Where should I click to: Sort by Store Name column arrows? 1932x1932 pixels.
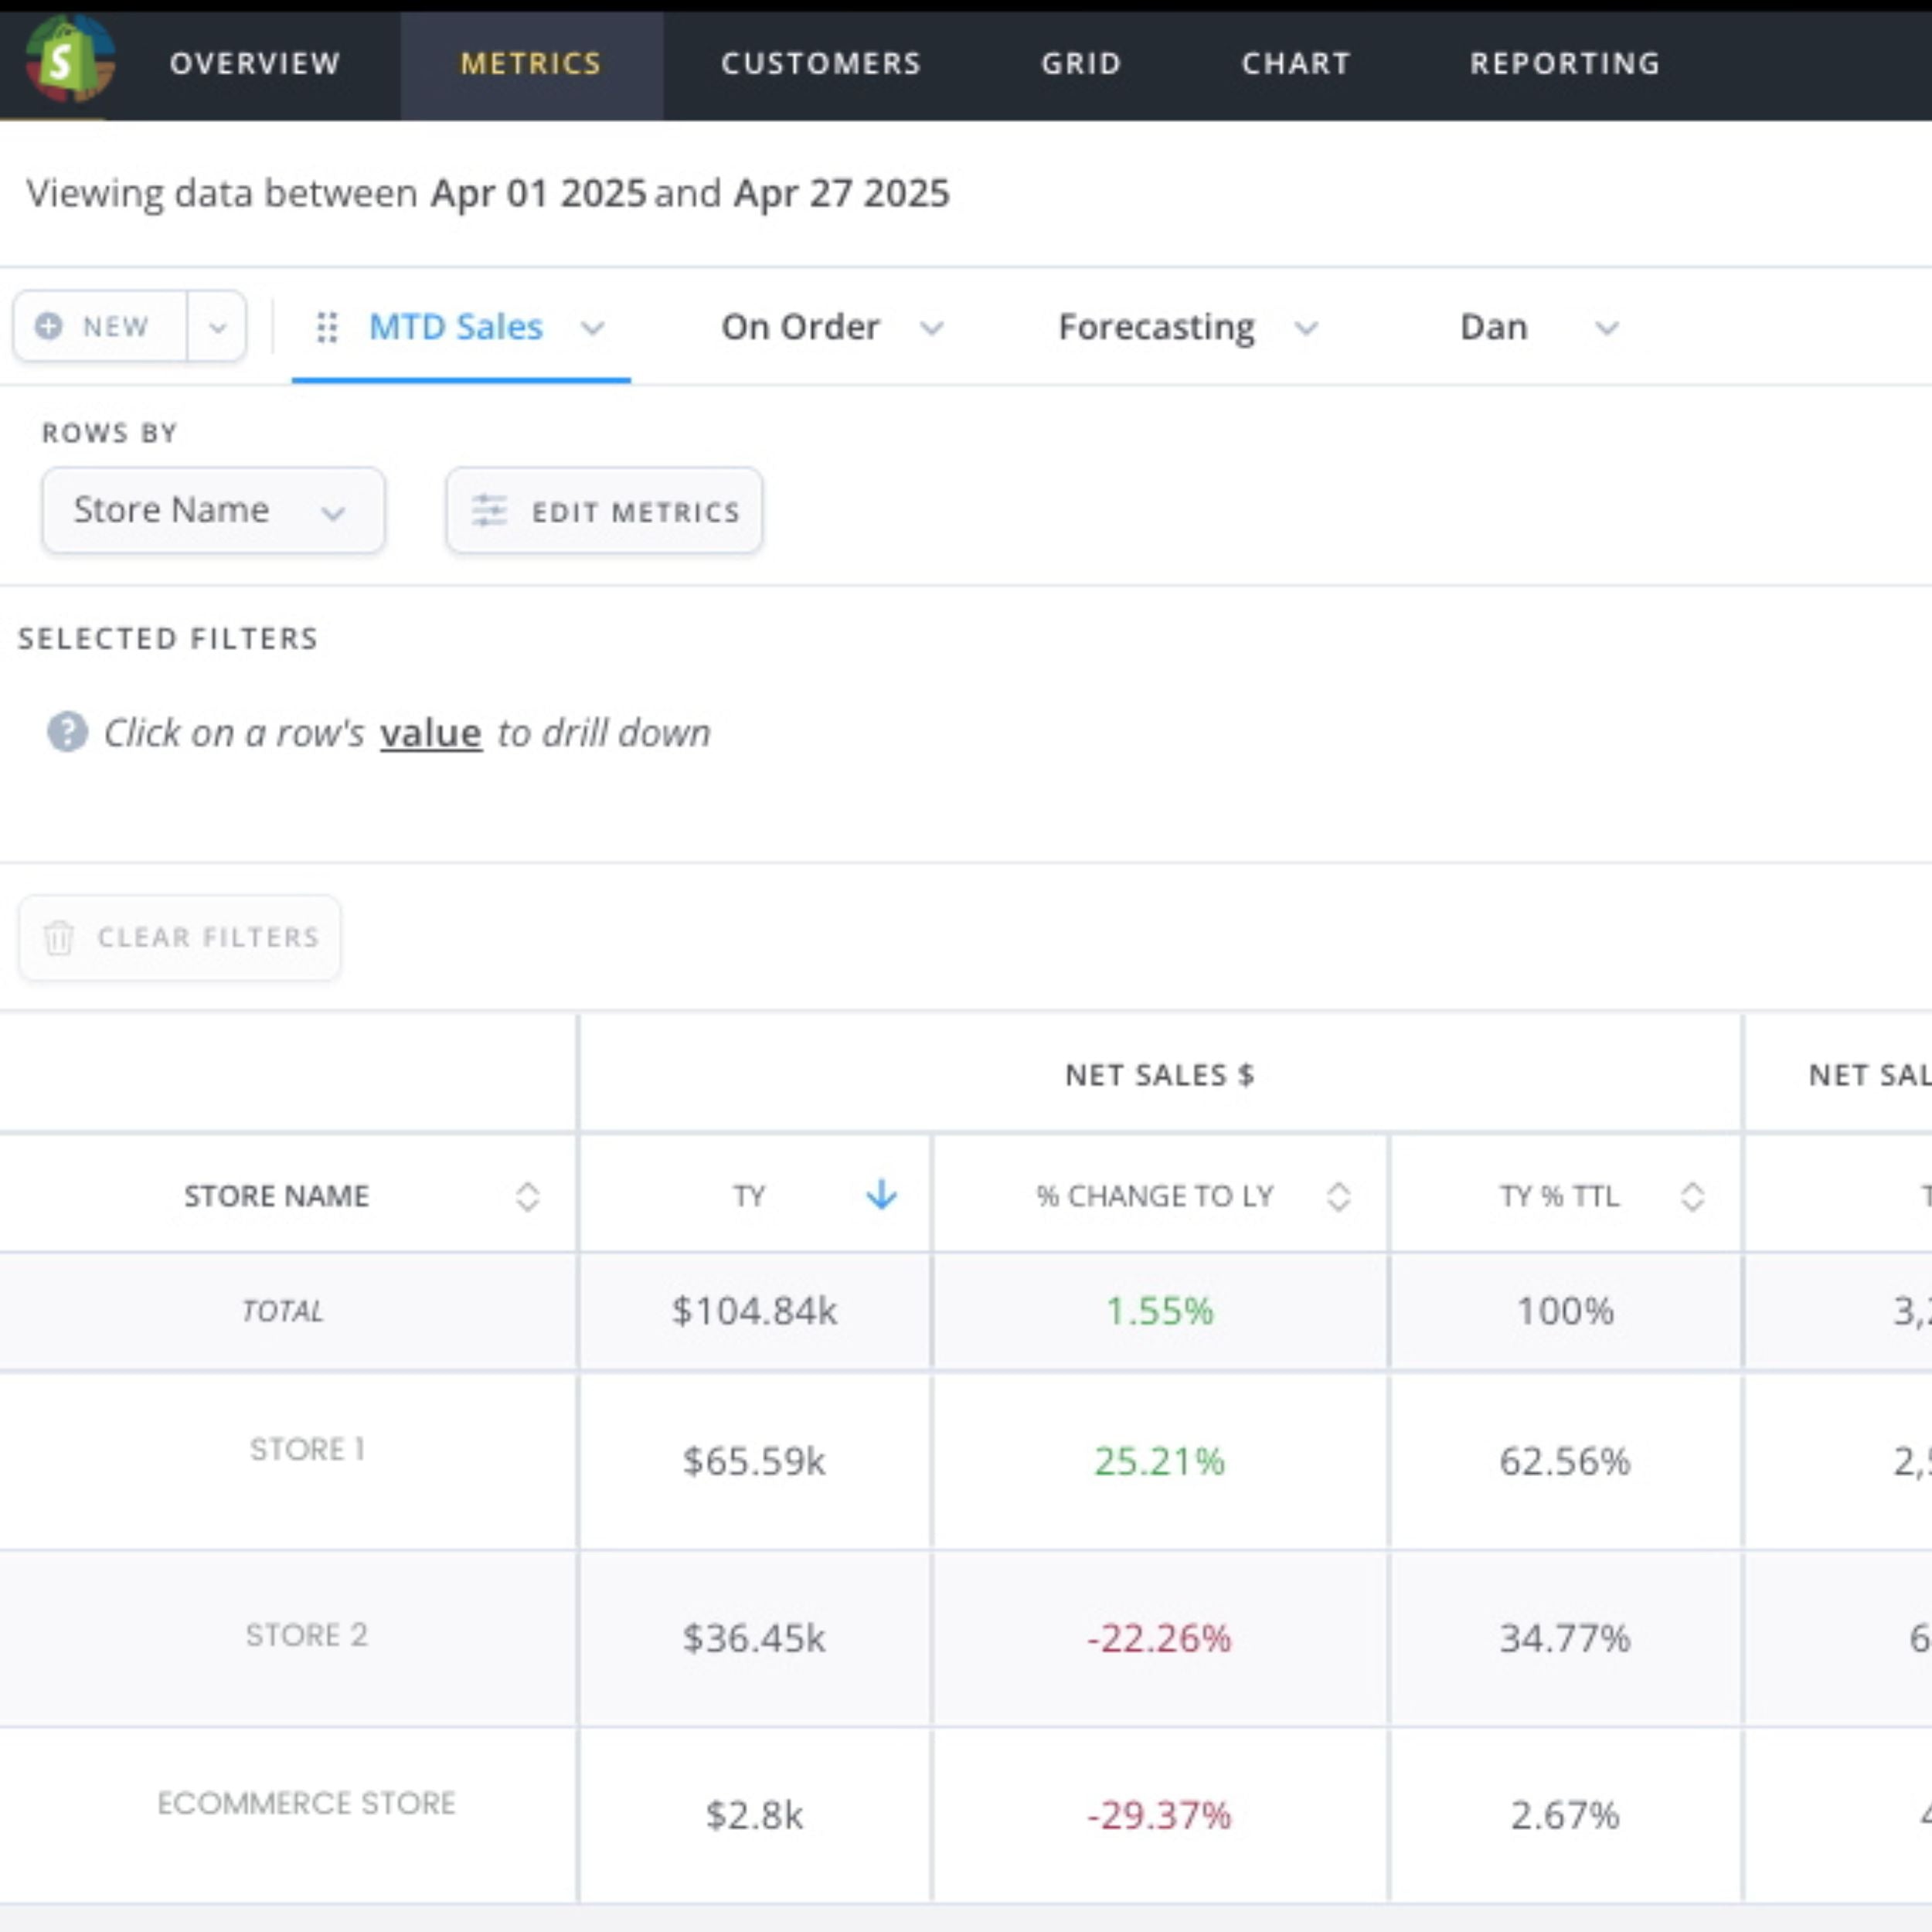tap(527, 1196)
